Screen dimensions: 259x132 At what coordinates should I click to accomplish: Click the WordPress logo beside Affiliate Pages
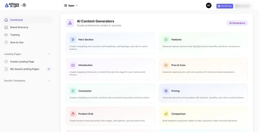(24, 5)
